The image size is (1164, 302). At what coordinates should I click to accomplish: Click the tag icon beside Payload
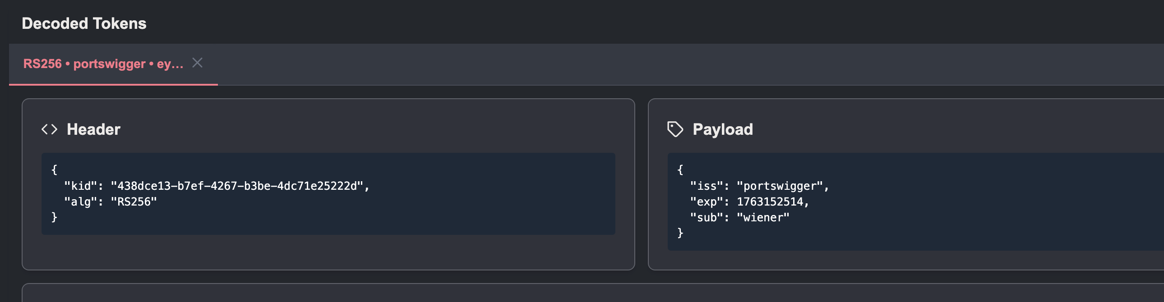675,129
